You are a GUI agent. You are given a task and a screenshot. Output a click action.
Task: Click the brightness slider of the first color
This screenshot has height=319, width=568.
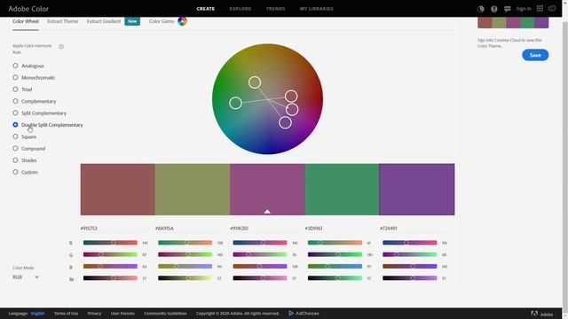pyautogui.click(x=110, y=278)
